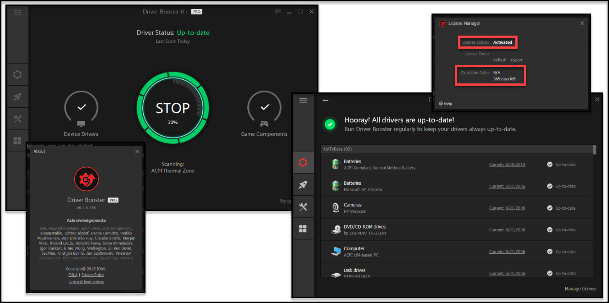Image resolution: width=609 pixels, height=303 pixels.
Task: Close the About dialog
Action: [x=137, y=151]
